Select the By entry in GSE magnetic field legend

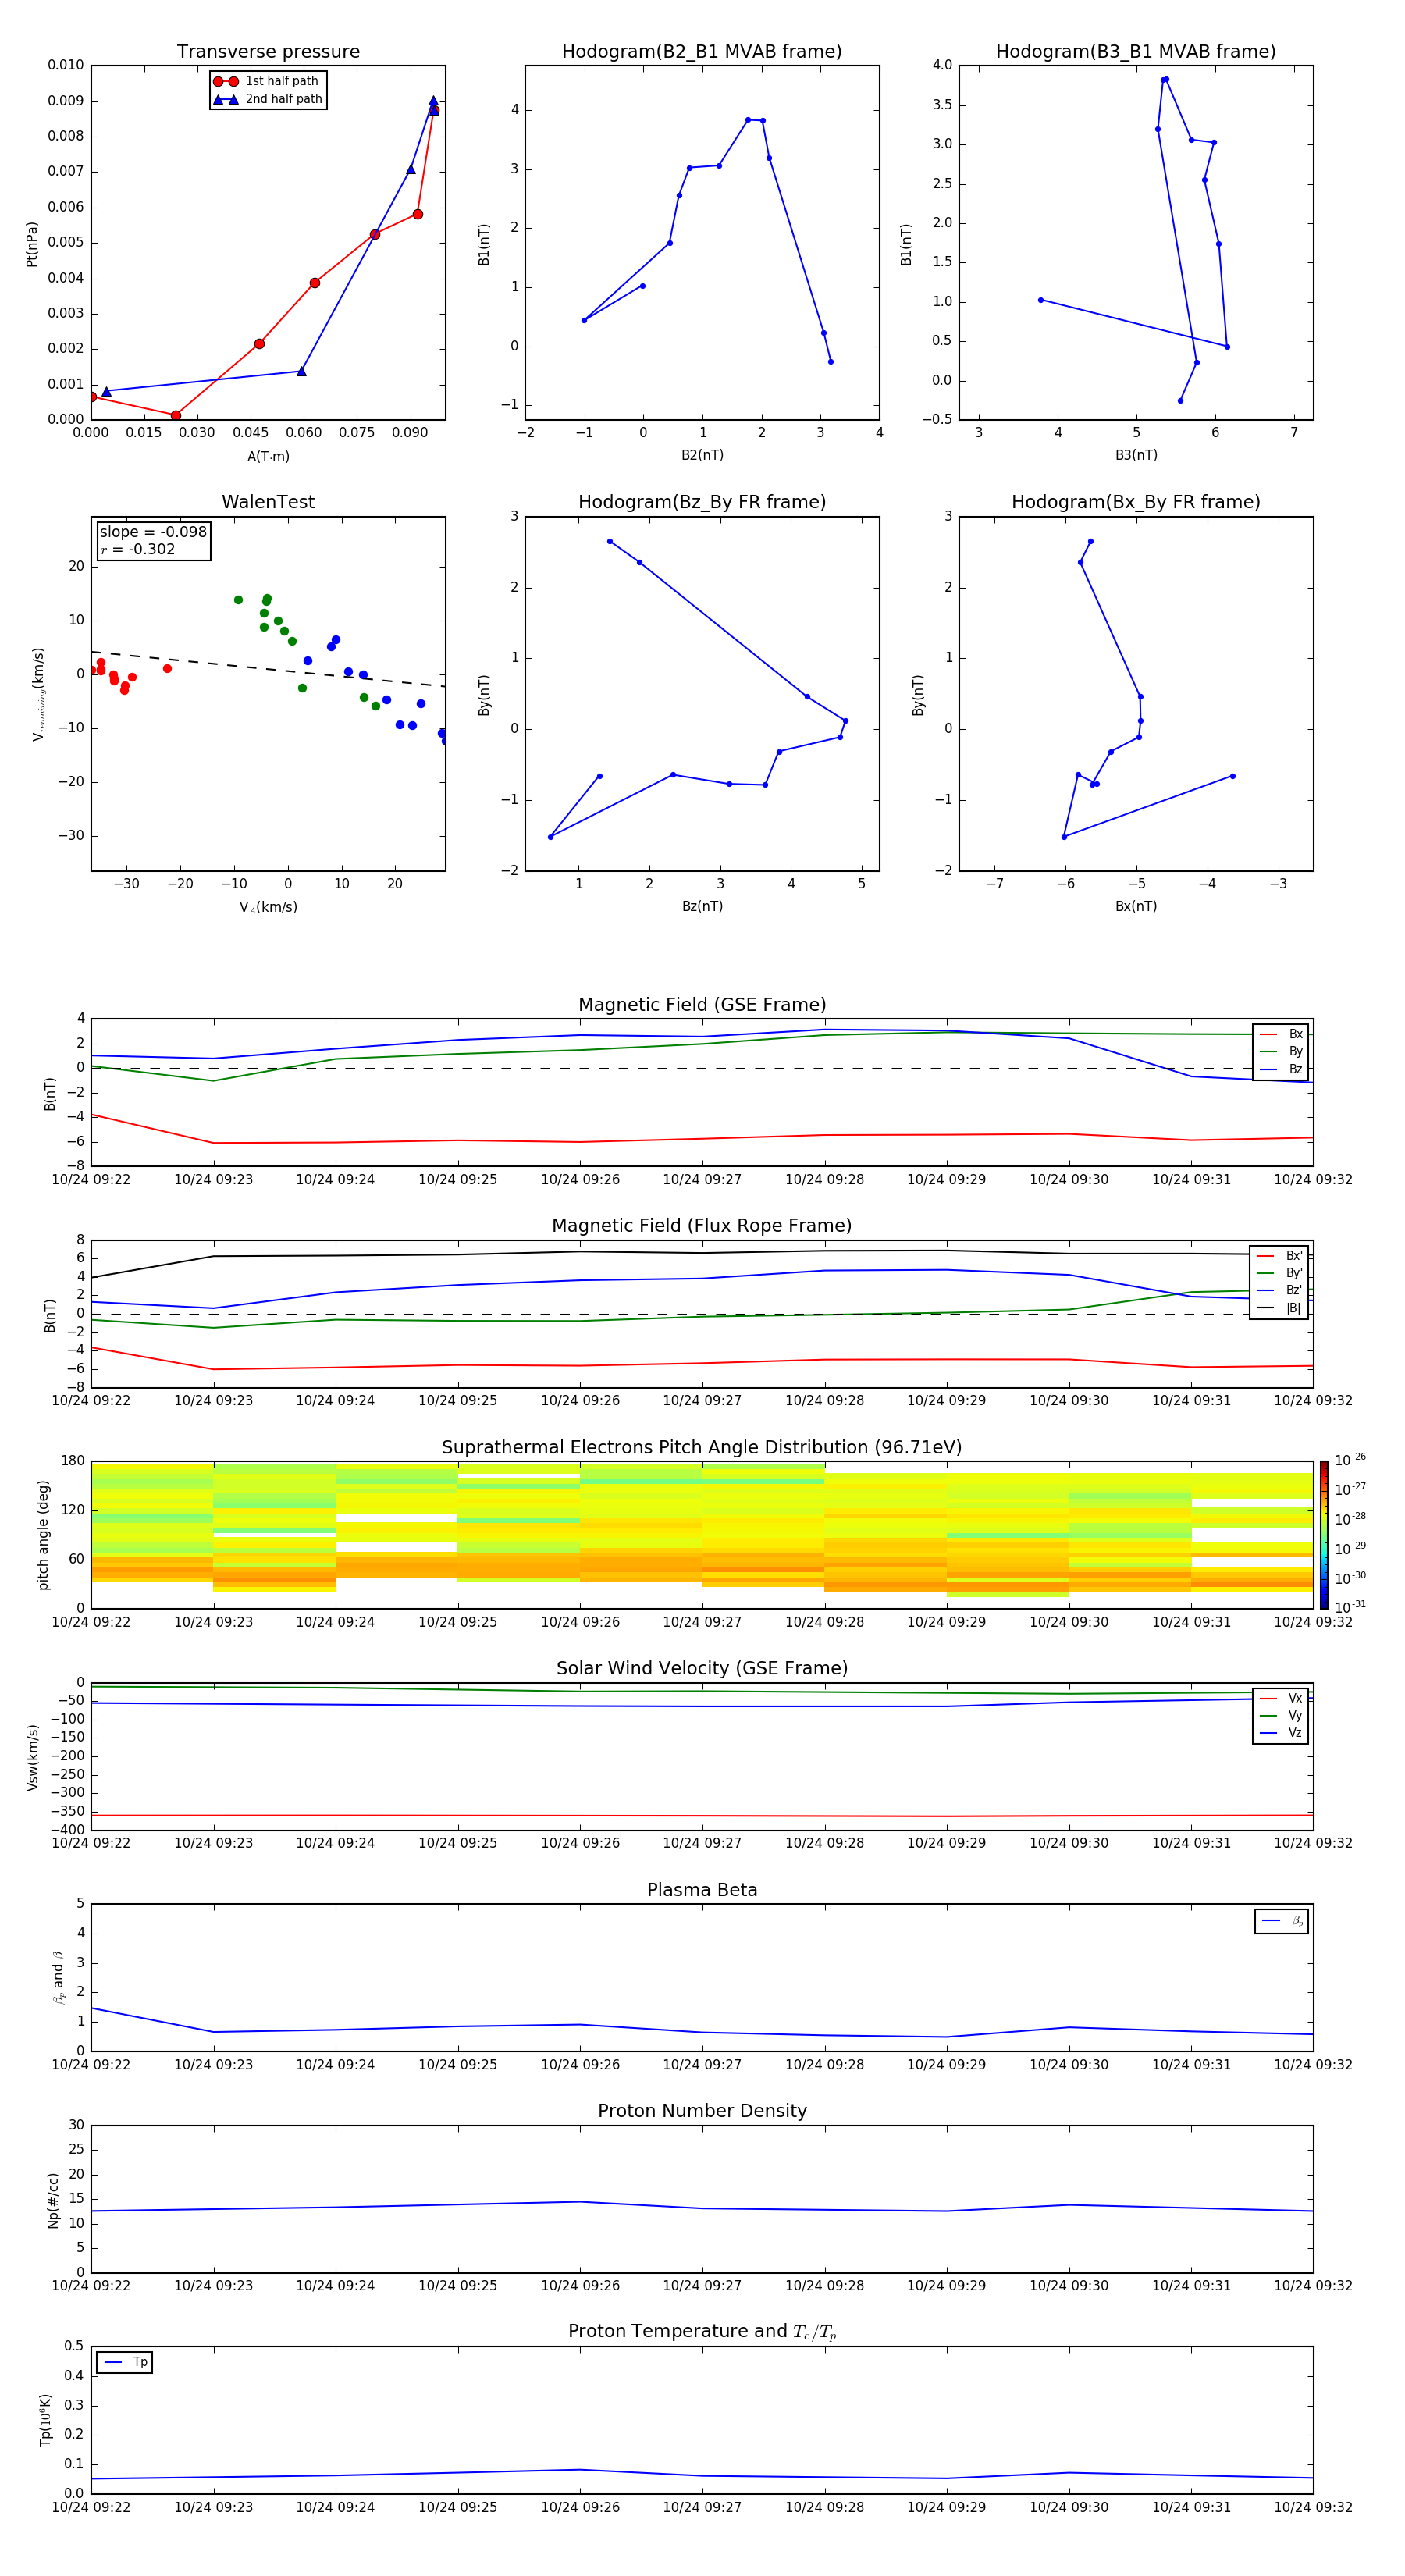click(x=1281, y=1052)
